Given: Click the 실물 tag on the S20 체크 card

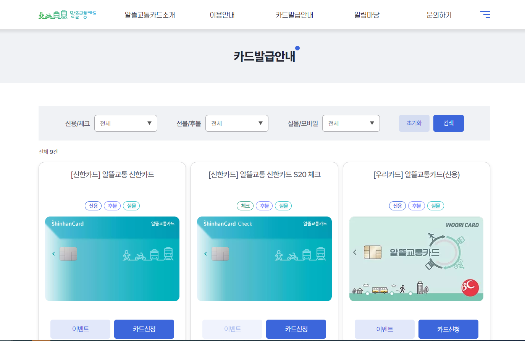Looking at the screenshot, I should [x=283, y=206].
